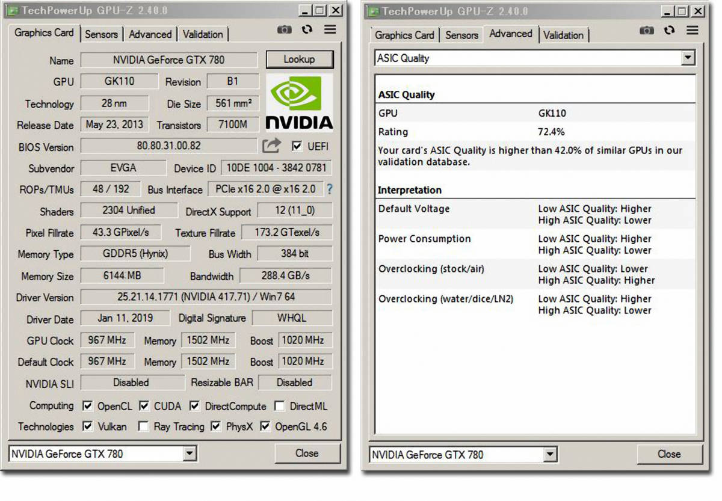Open the ASIC Quality dropdown
The height and width of the screenshot is (501, 722).
[688, 58]
